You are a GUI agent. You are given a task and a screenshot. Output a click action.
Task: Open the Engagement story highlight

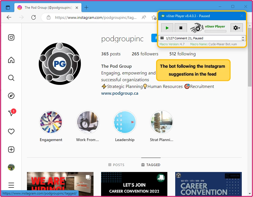[x=51, y=122]
